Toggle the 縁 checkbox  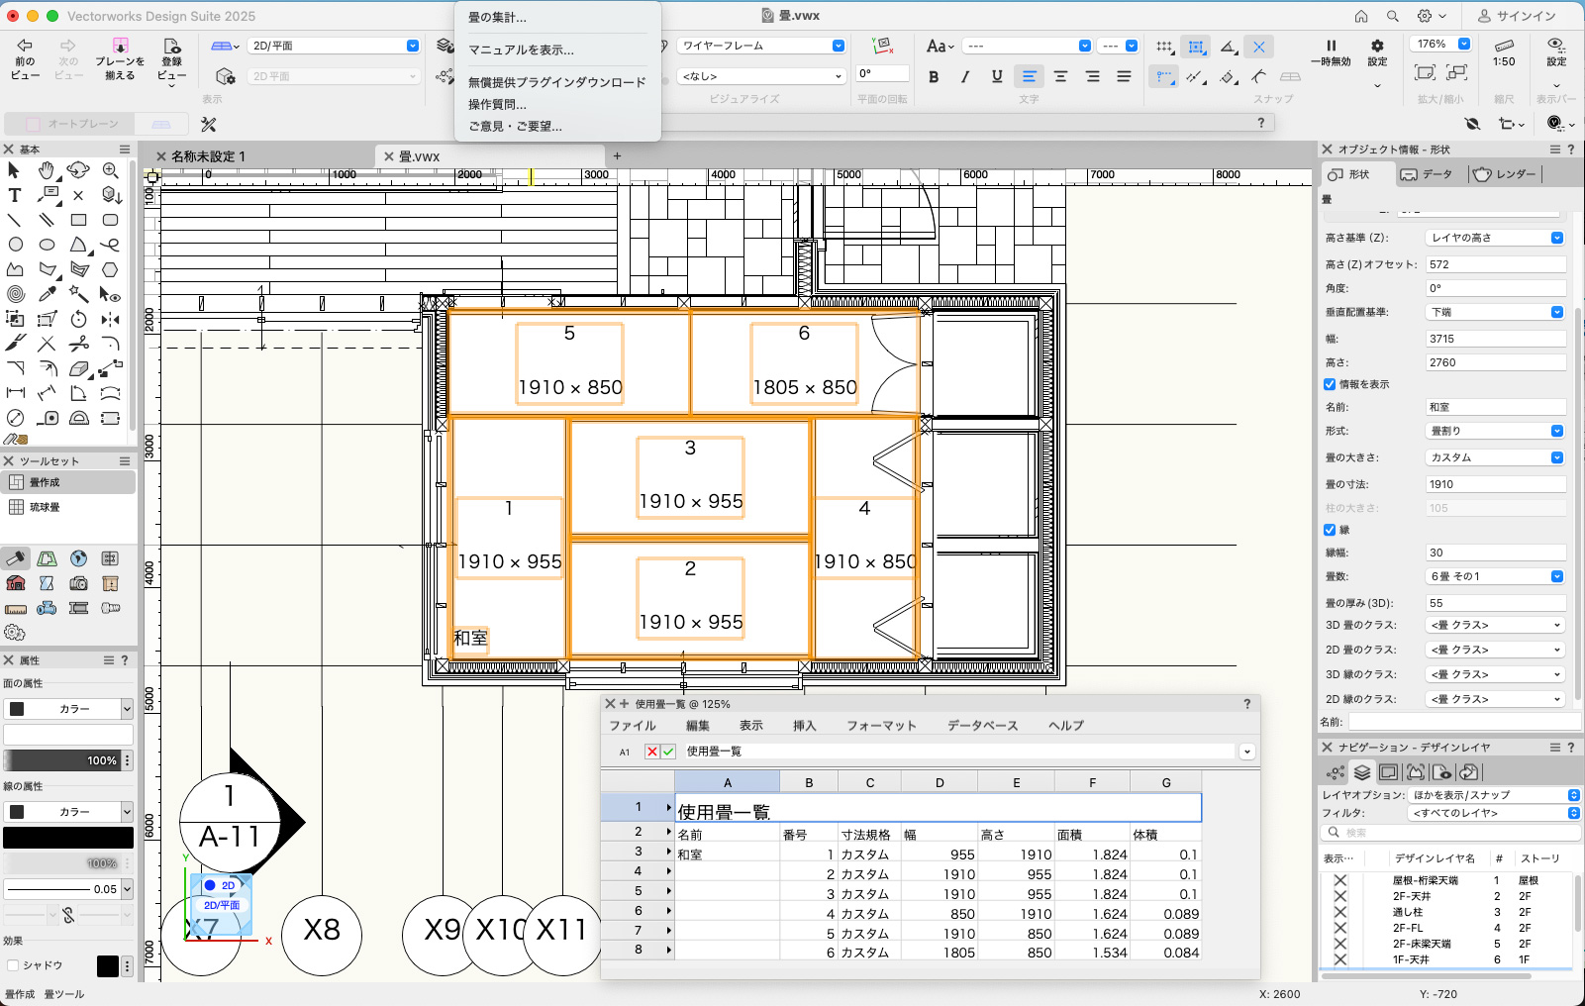click(1330, 530)
